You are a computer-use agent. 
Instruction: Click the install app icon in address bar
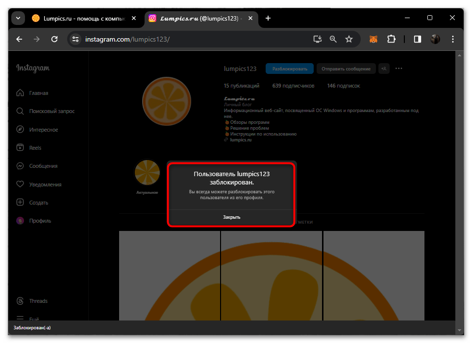click(x=317, y=39)
